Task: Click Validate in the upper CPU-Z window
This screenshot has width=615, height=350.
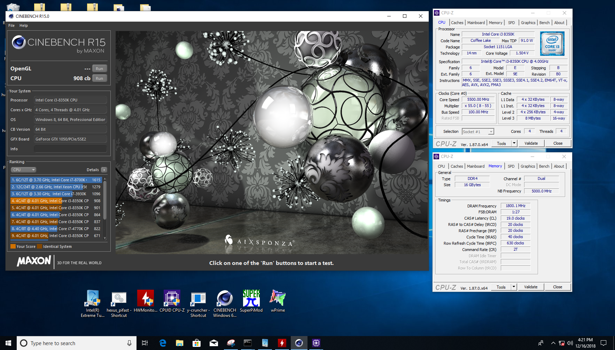Action: point(531,143)
